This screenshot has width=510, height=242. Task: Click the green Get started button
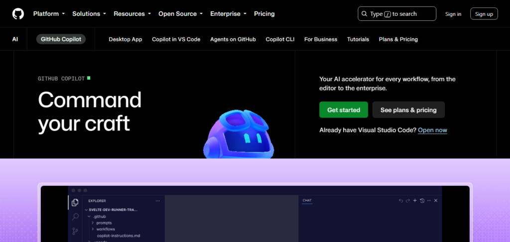(x=344, y=110)
